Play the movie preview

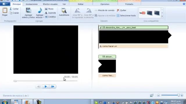pyautogui.click(x=46, y=87)
